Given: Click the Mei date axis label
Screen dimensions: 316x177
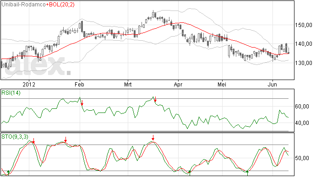Looking at the screenshot, I should click(222, 84).
